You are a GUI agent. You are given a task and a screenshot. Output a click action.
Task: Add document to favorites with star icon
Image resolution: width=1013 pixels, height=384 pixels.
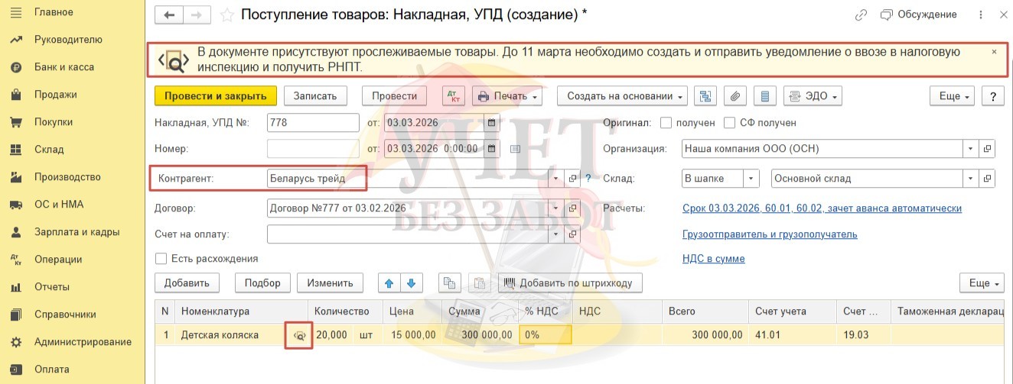pyautogui.click(x=226, y=15)
